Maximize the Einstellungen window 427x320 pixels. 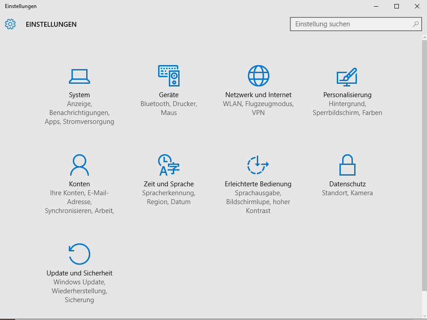[397, 6]
